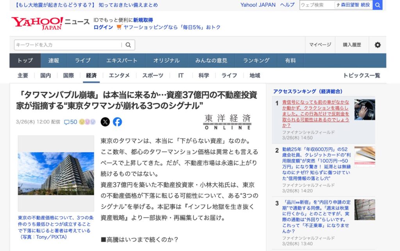Image resolution: width=400 pixels, height=251 pixels.
Task: Click the Toyo Keizai Online logo
Action: coord(227,122)
